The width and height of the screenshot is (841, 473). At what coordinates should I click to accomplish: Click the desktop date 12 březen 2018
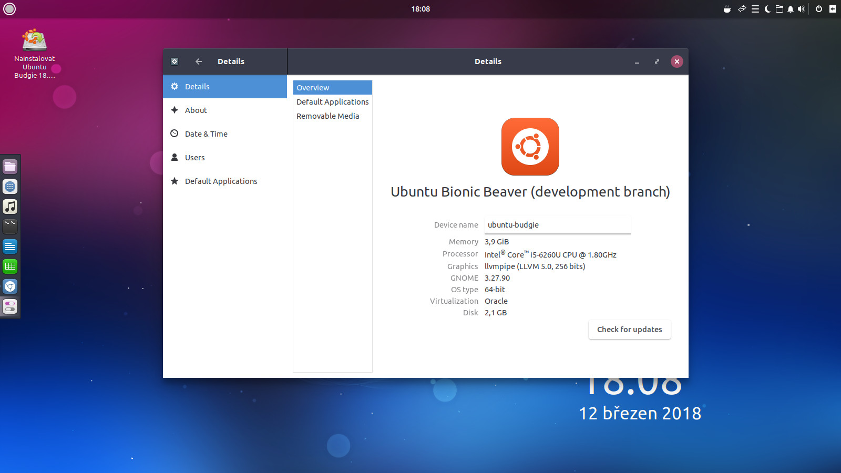pyautogui.click(x=640, y=414)
